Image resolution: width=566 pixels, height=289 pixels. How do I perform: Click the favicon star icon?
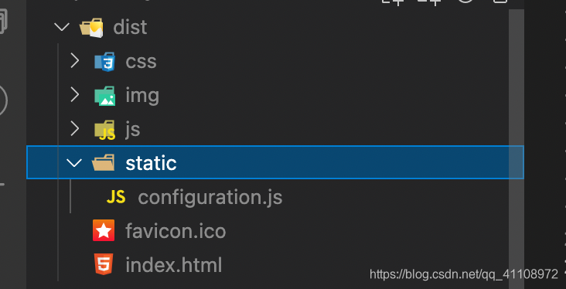click(104, 230)
